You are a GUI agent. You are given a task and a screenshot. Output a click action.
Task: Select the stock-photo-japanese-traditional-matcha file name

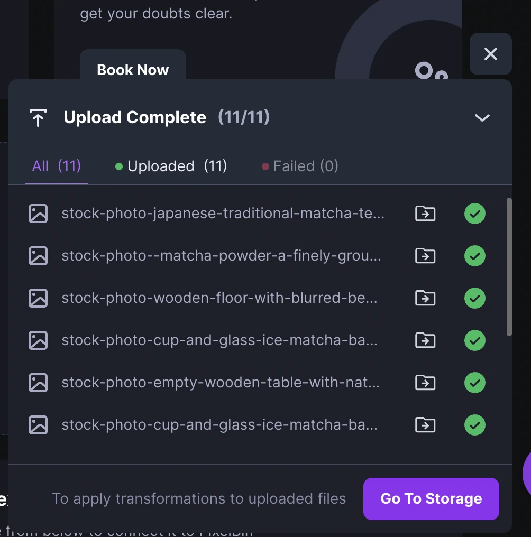pos(223,214)
